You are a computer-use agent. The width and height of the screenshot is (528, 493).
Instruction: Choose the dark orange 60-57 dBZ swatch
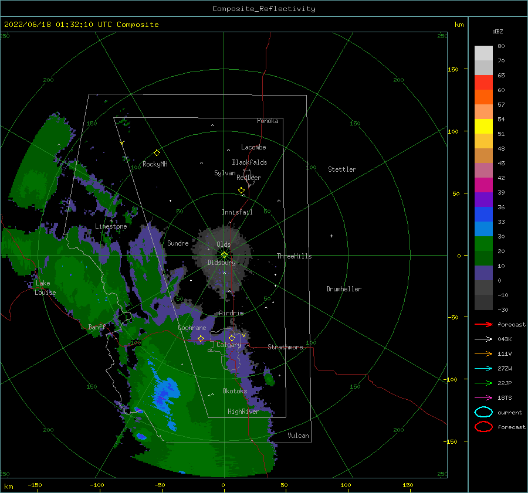tap(483, 97)
